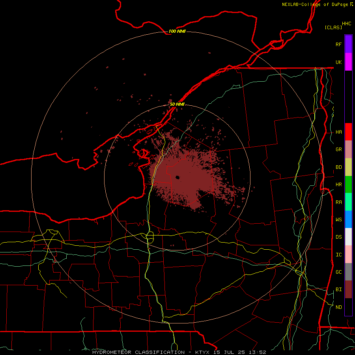Click the mint RA legend color swatch

coord(348,202)
